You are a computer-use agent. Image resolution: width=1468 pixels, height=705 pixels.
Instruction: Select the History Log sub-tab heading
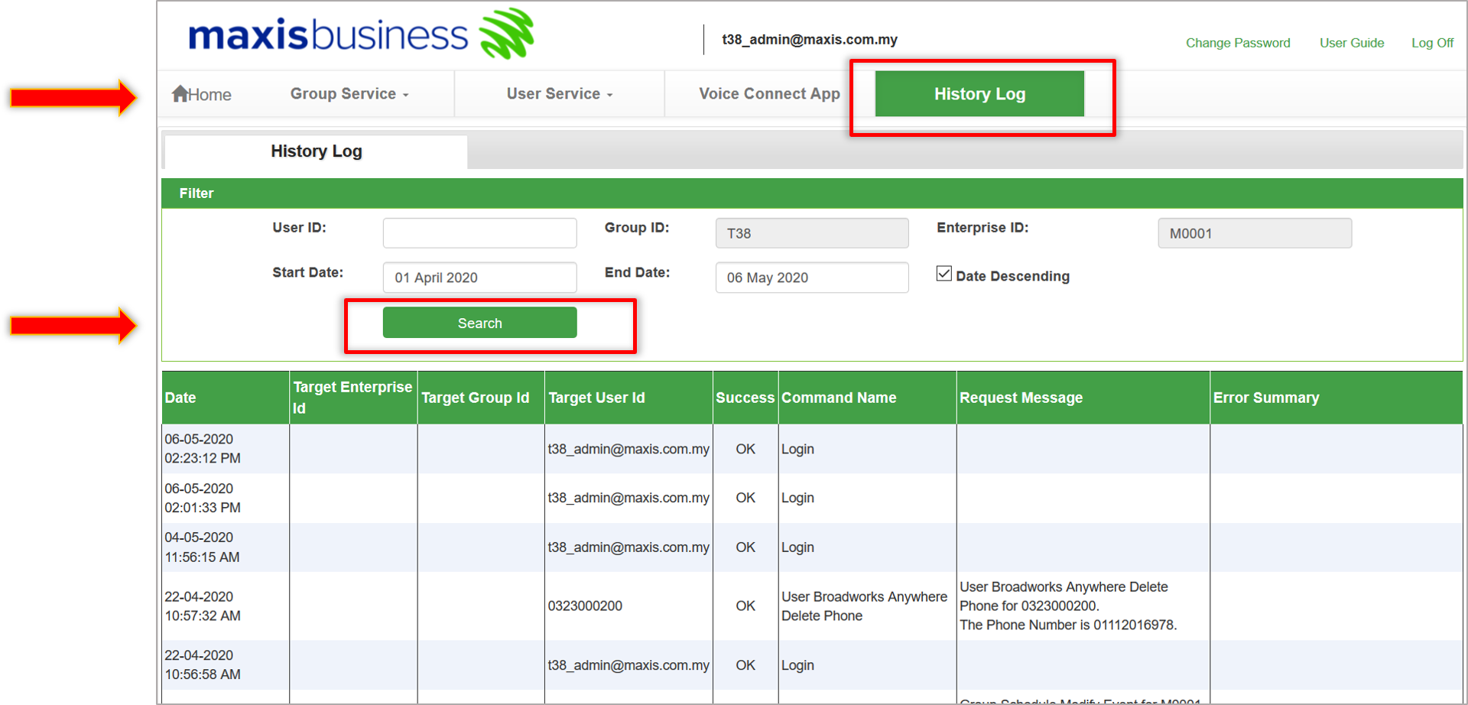point(316,151)
